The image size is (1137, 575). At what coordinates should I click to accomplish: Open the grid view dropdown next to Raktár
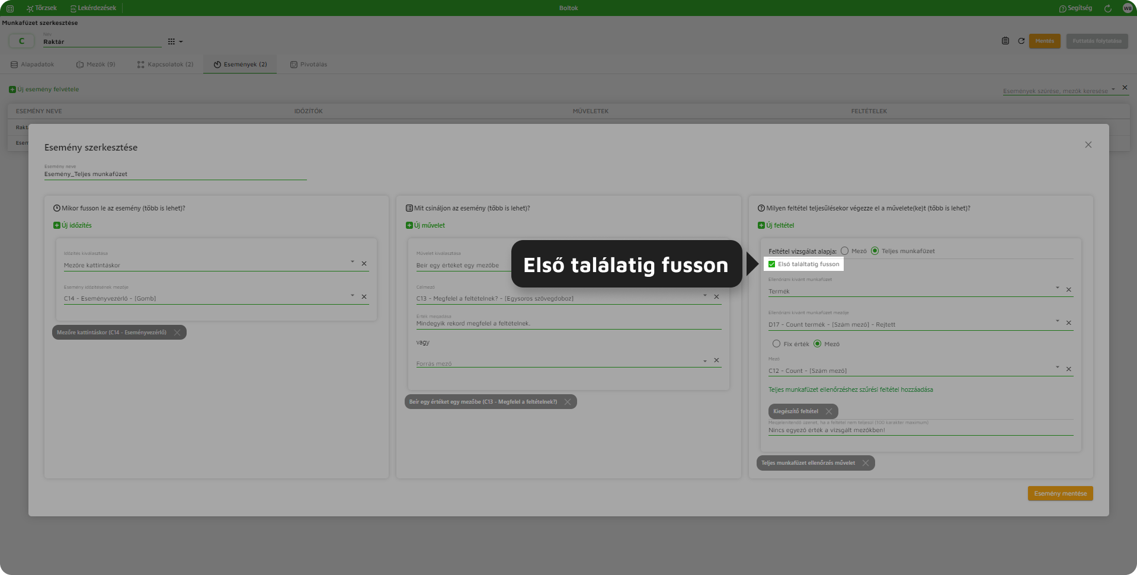click(x=175, y=41)
